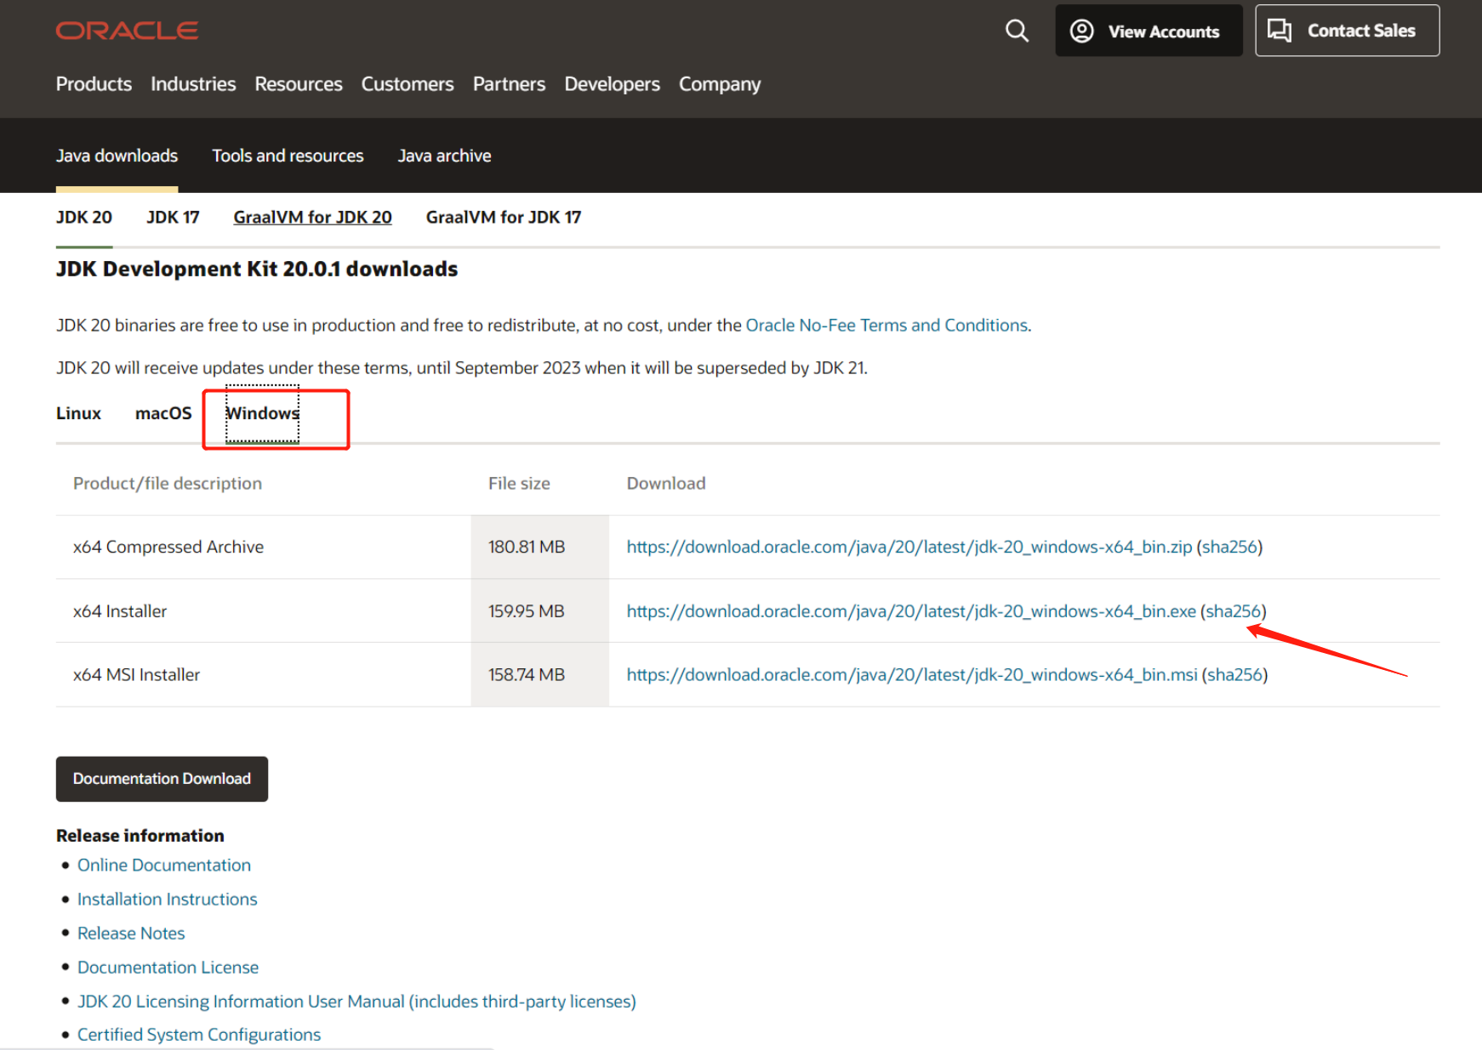The height and width of the screenshot is (1050, 1482).
Task: Download the windows-x64_bin.msi installer link
Action: pyautogui.click(x=912, y=675)
